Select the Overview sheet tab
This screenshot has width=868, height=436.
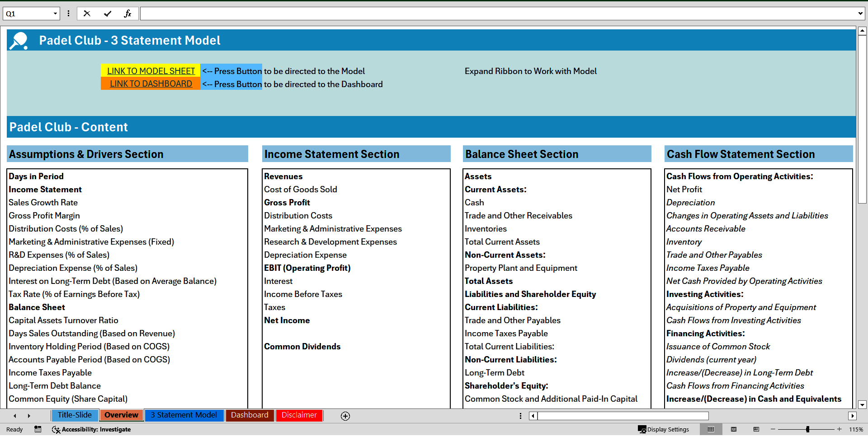pos(121,415)
